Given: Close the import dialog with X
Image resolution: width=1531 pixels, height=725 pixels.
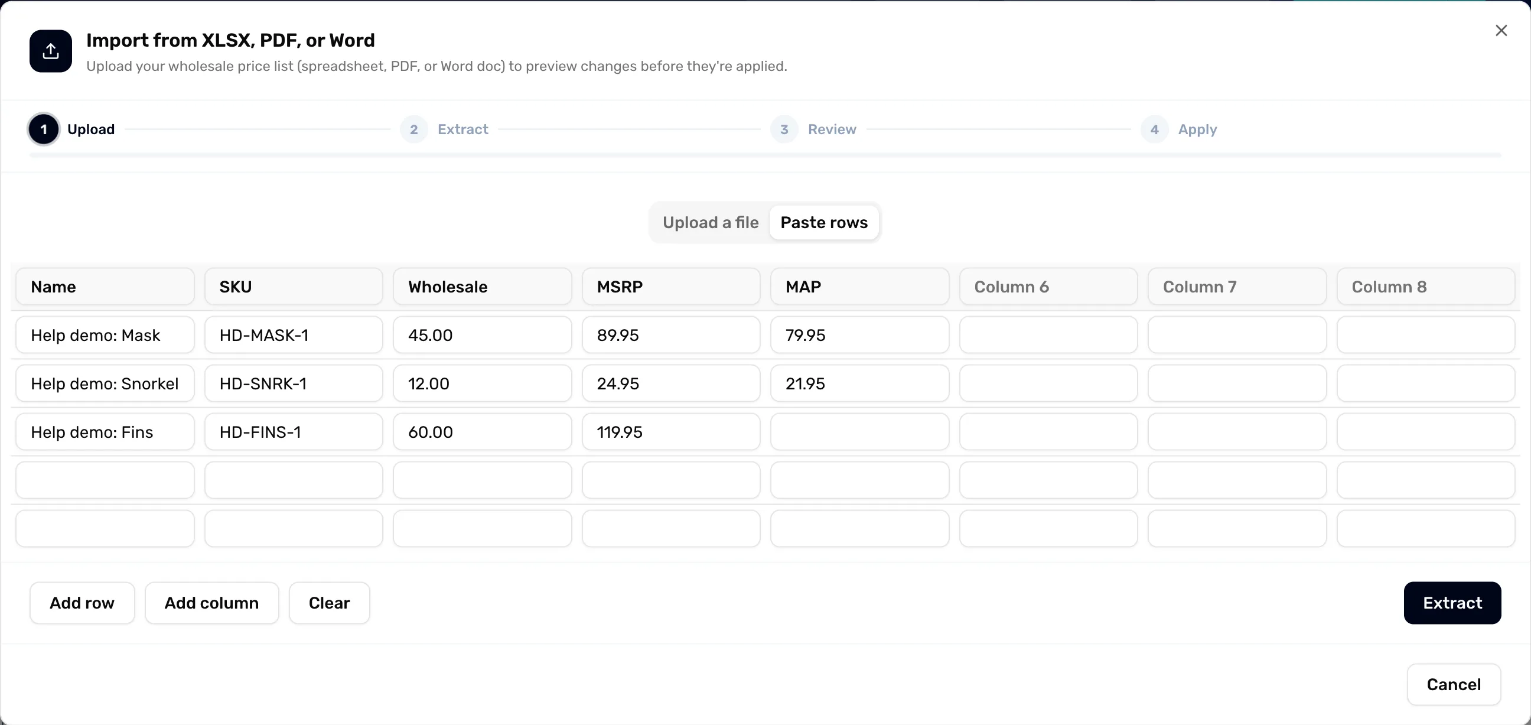Looking at the screenshot, I should [1501, 30].
